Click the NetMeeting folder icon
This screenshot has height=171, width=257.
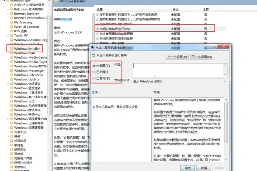tap(11, 22)
